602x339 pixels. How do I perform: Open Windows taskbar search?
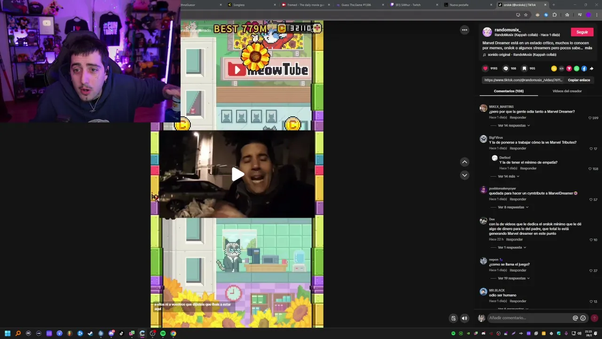click(18, 333)
